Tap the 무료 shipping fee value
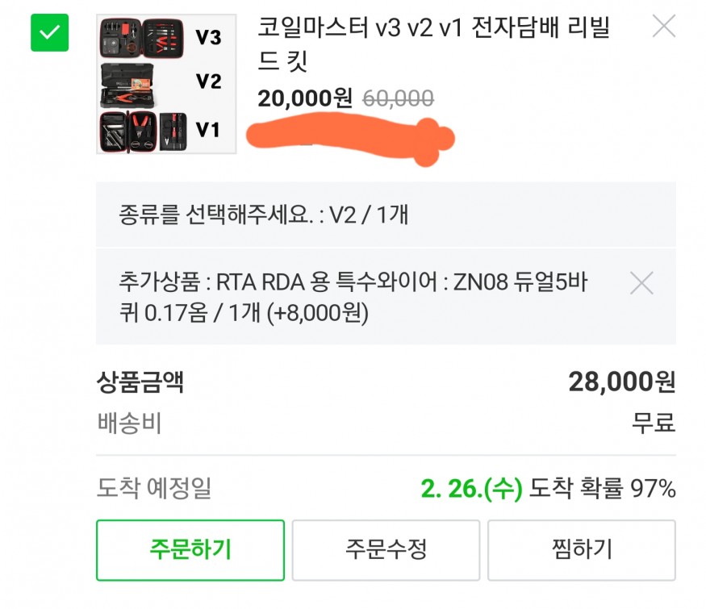Viewport: 706px width, 609px height. [x=654, y=423]
